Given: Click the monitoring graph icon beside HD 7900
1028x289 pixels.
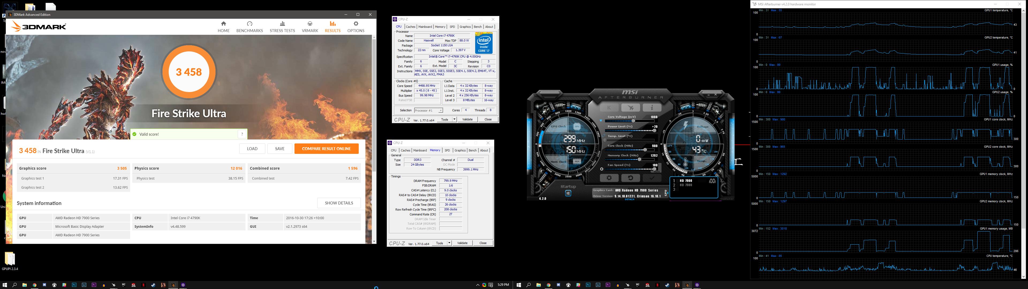Looking at the screenshot, I should point(712,181).
